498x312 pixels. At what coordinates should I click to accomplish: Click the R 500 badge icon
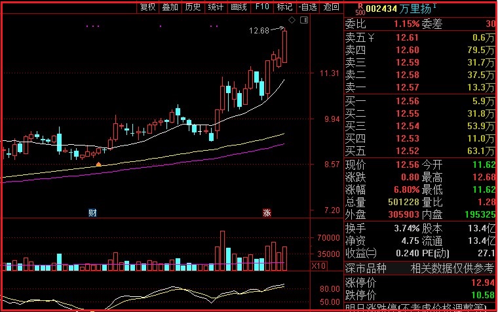pyautogui.click(x=360, y=9)
